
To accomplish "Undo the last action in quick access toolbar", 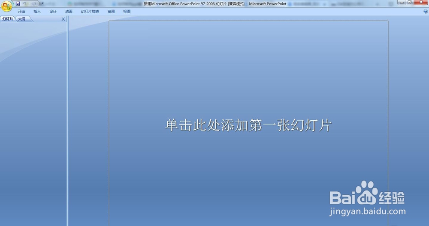I will tap(24, 3).
